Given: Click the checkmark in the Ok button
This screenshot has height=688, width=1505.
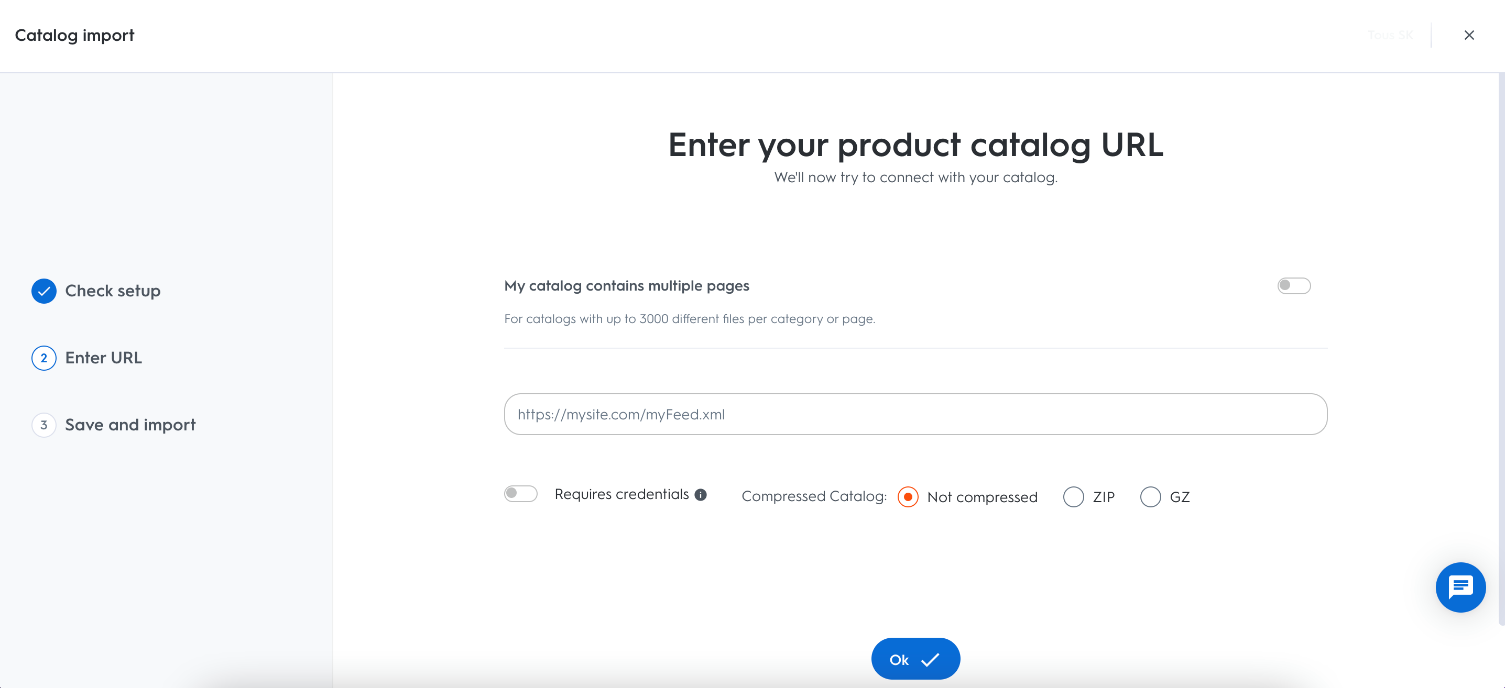Looking at the screenshot, I should [x=930, y=659].
